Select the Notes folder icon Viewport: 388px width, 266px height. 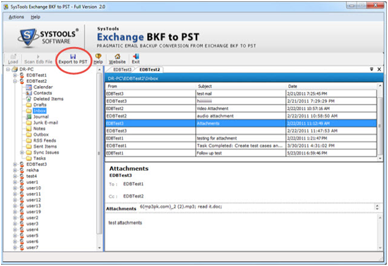pyautogui.click(x=29, y=129)
